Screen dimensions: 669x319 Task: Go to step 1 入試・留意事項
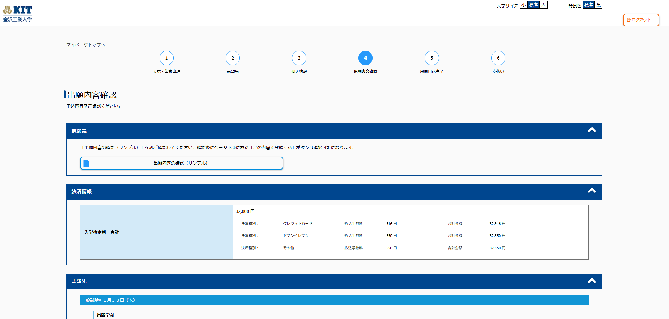pyautogui.click(x=167, y=58)
